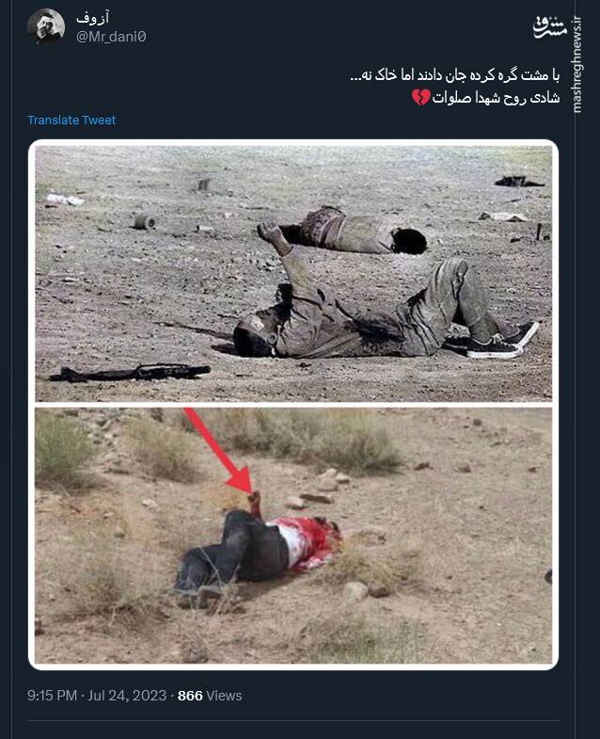Open the upper photo in the tweet
This screenshot has width=600, height=739.
293,273
